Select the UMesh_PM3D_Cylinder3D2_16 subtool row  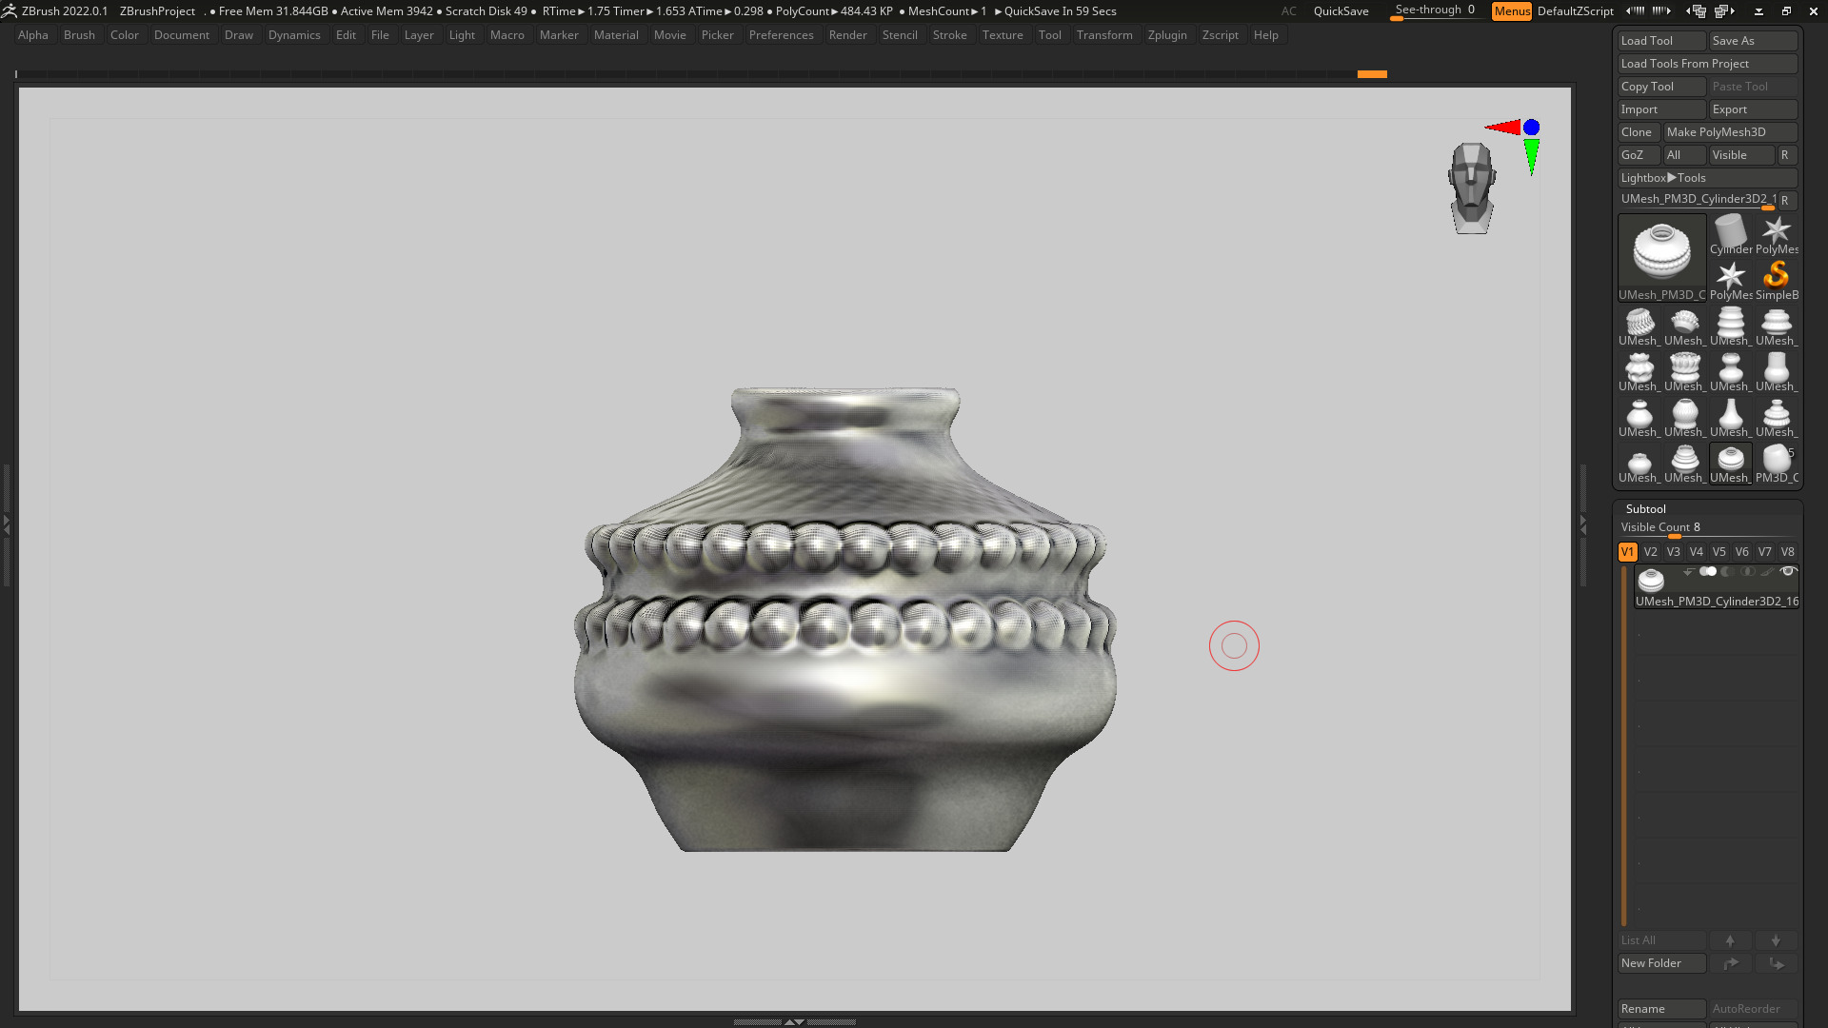click(1717, 587)
